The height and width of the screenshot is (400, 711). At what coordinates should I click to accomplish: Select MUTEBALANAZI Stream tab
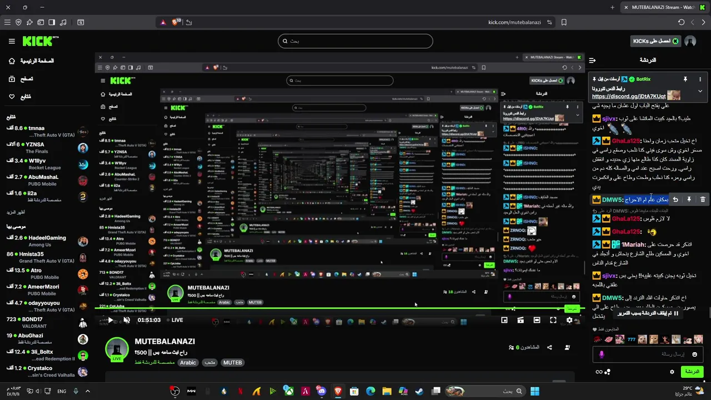click(x=664, y=7)
